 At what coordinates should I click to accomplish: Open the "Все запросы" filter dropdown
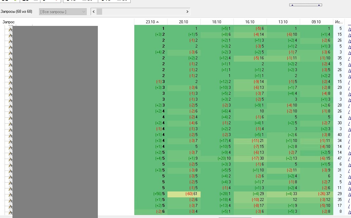63,11
